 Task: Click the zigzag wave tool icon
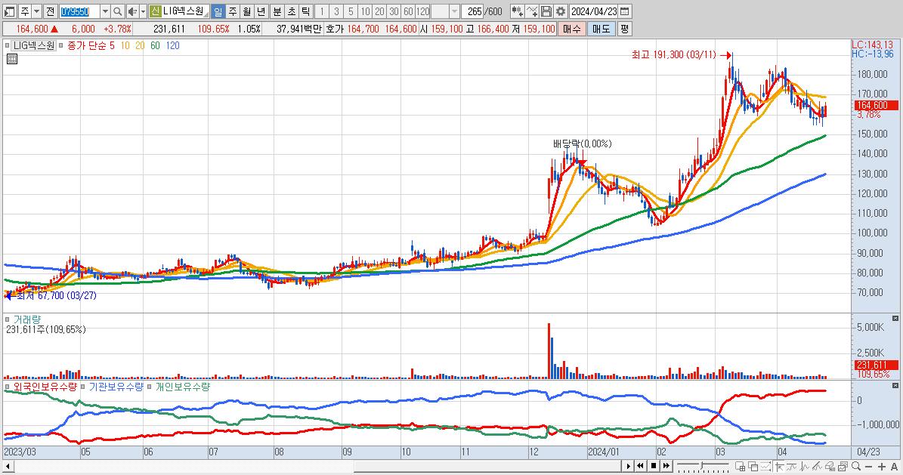coord(805,467)
